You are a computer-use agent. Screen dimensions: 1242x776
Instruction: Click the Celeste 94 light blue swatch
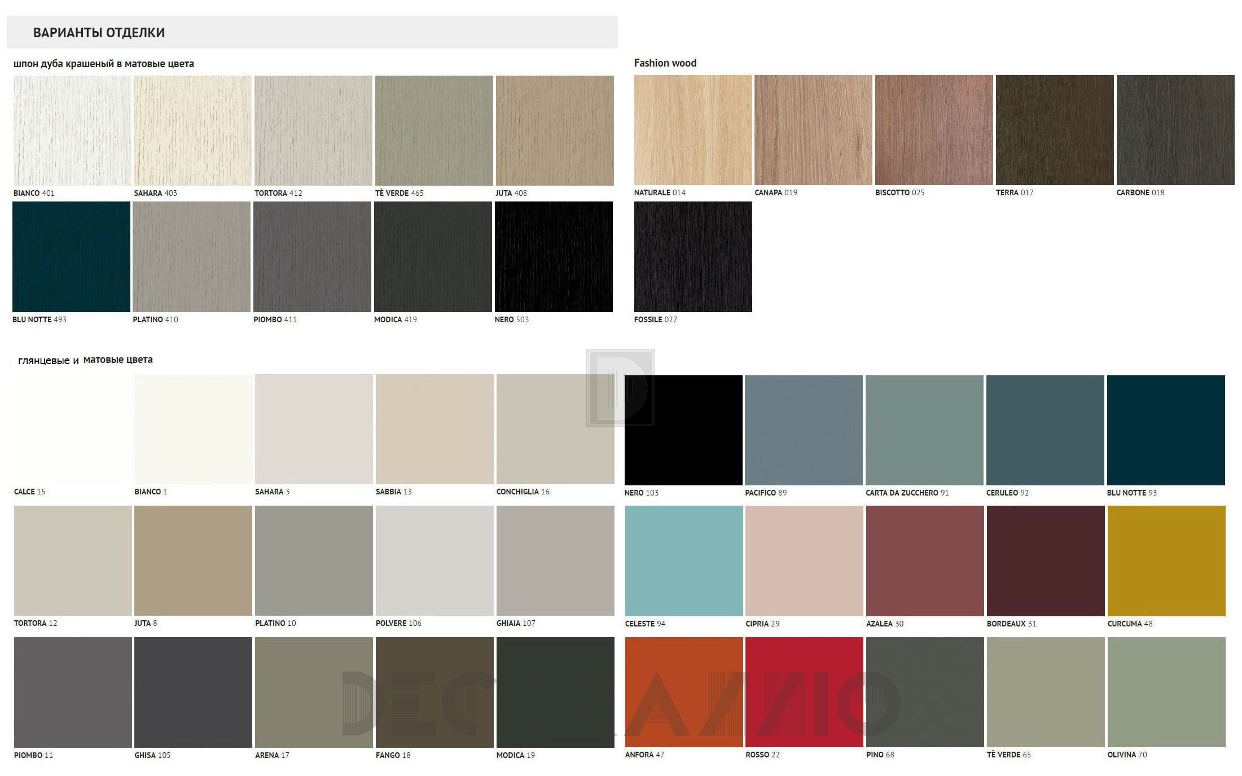683,560
